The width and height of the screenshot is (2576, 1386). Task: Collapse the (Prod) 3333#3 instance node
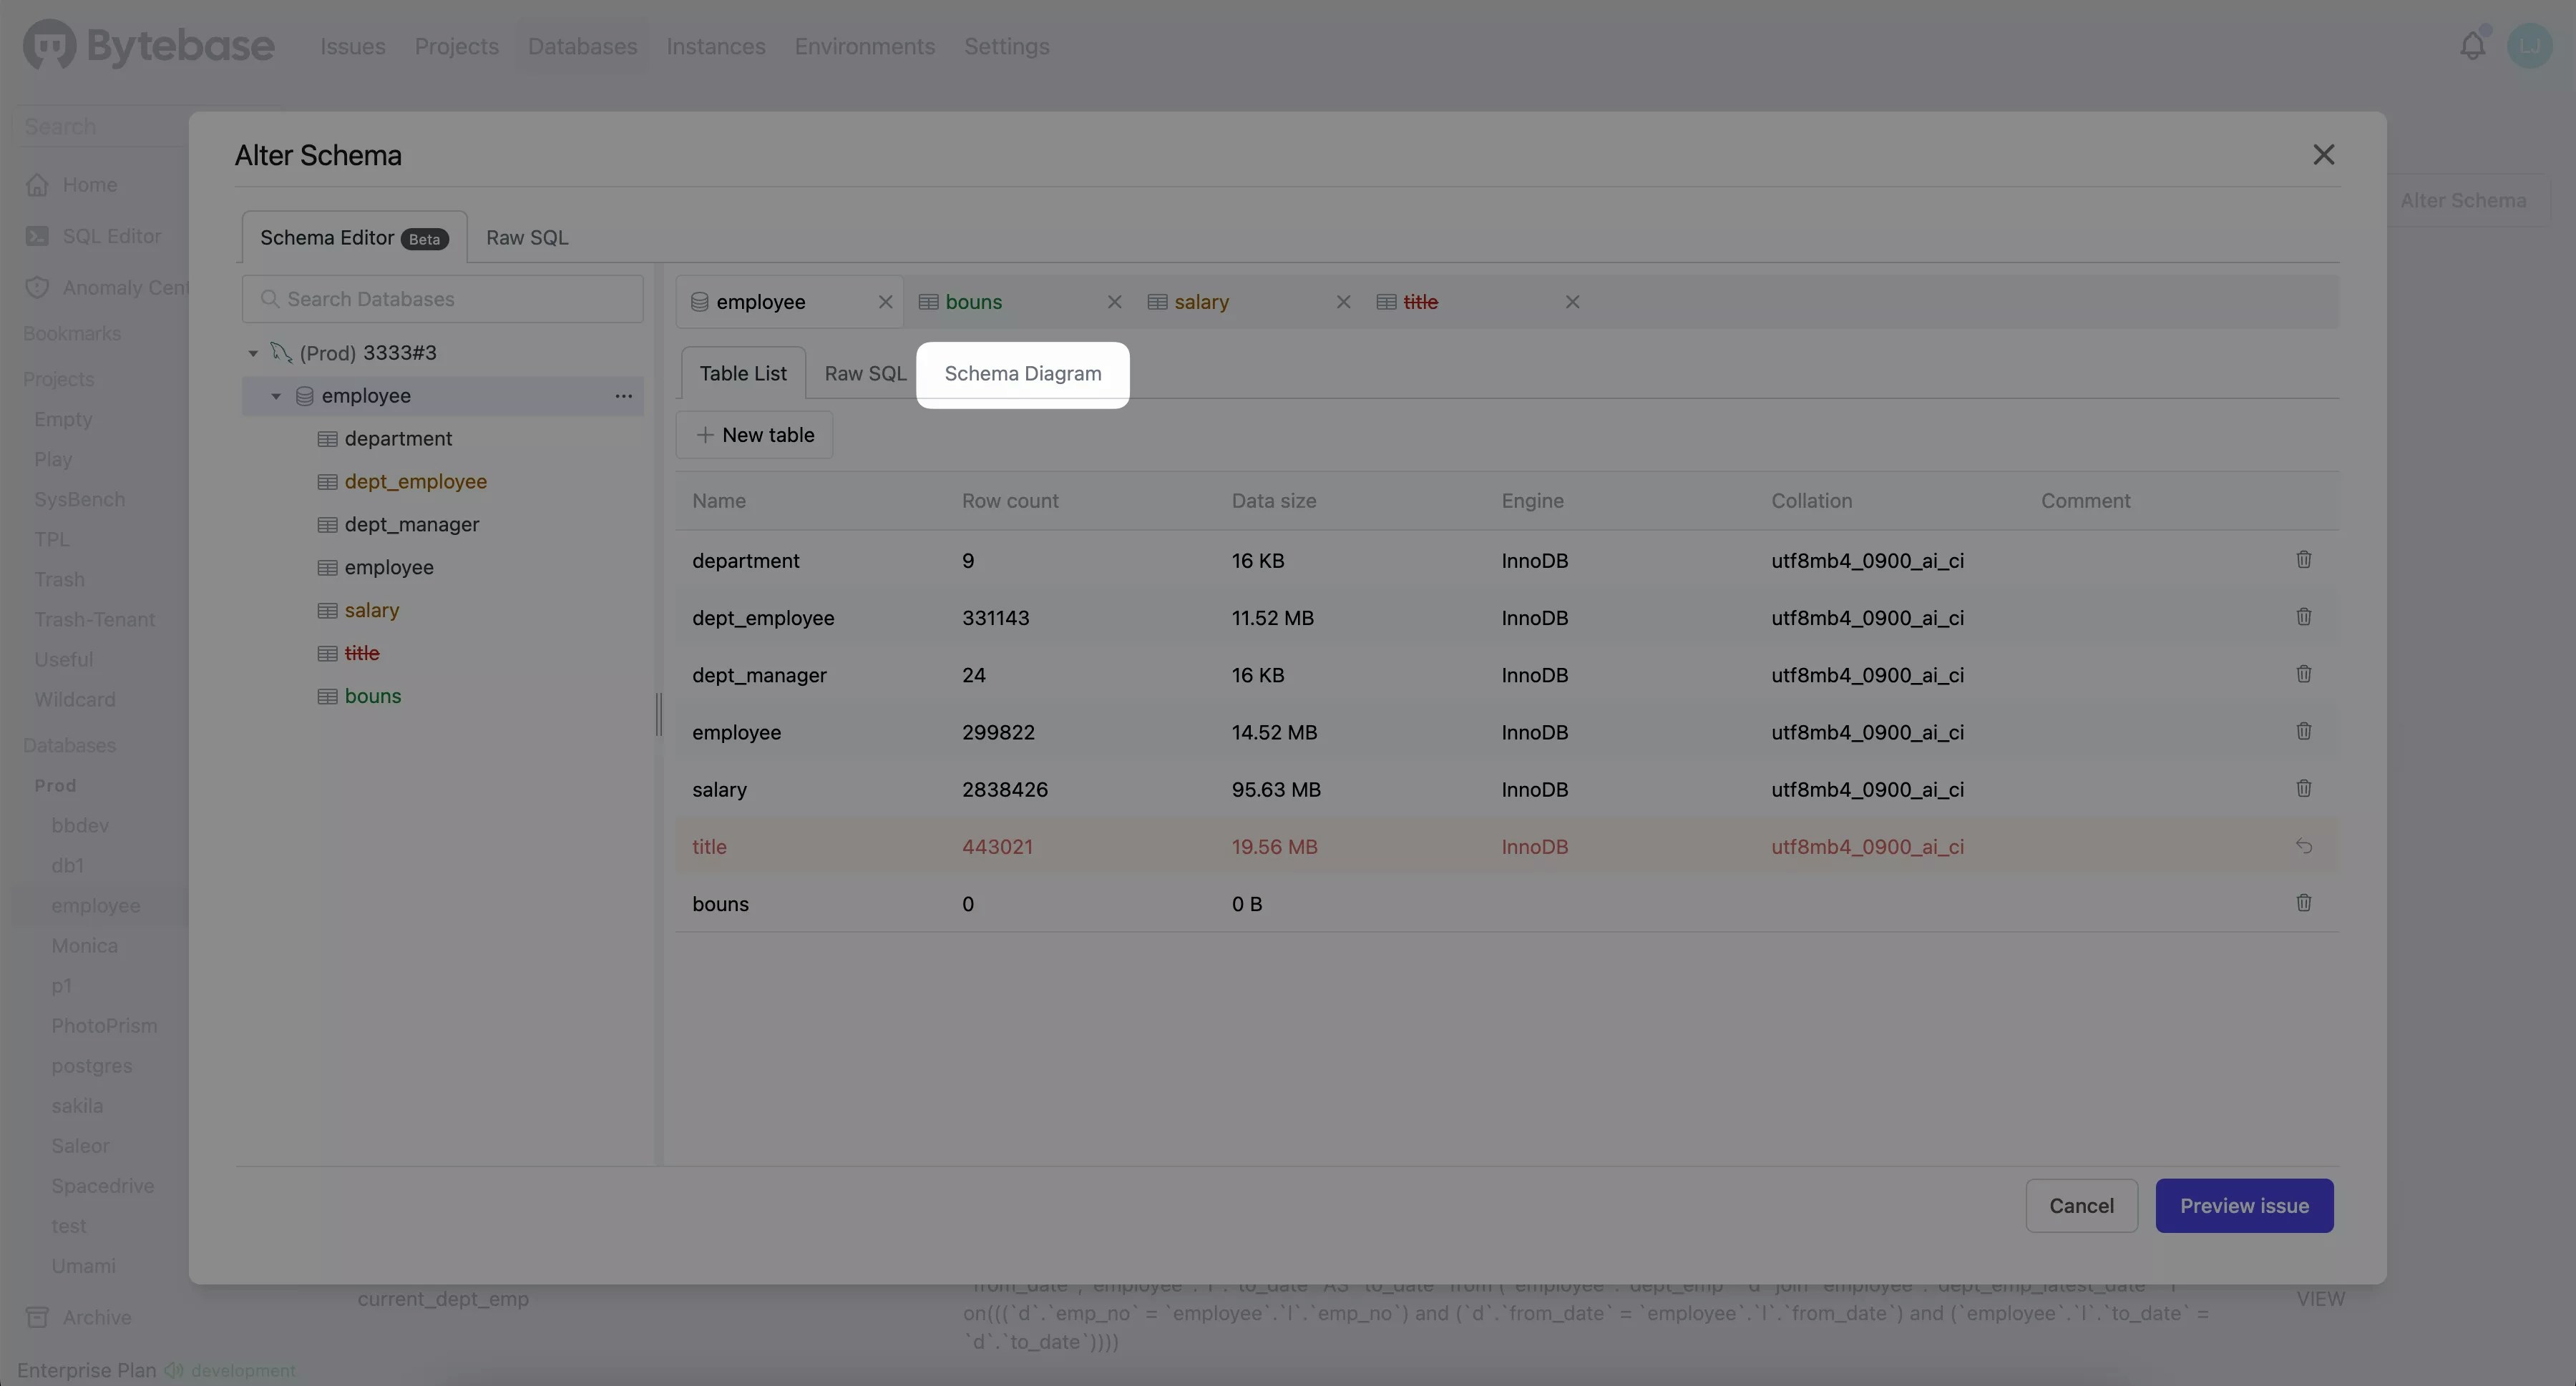coord(253,352)
